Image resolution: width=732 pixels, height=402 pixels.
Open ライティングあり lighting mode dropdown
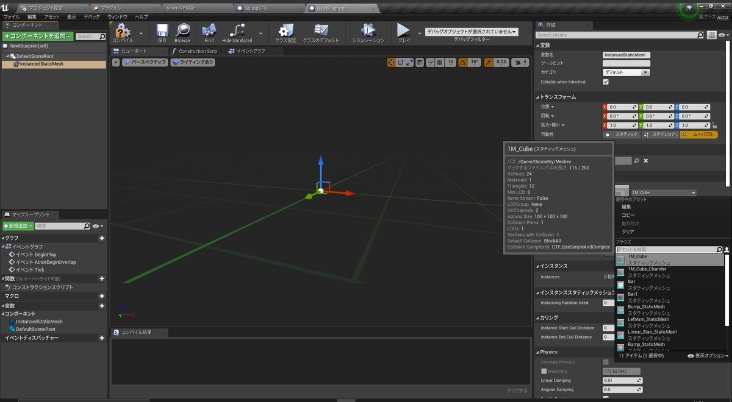pyautogui.click(x=193, y=62)
